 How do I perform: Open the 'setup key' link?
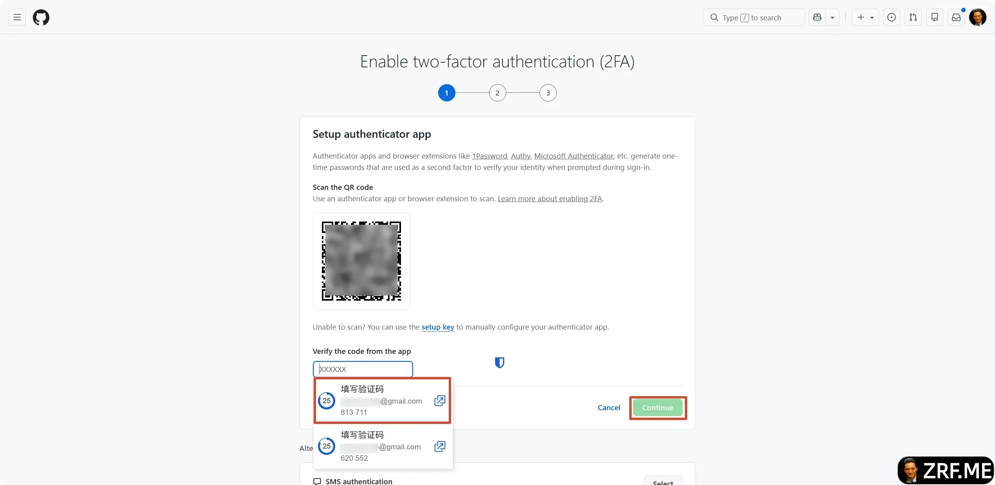click(x=438, y=327)
